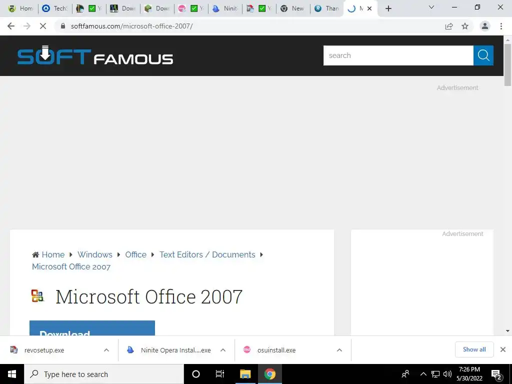Open revosetup.exe download
Screen dimensions: 512x384
44,350
